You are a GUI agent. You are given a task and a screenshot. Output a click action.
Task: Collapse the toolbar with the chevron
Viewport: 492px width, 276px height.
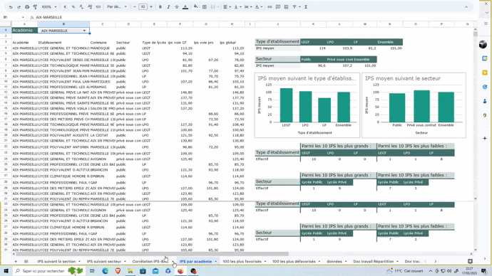(x=466, y=7)
